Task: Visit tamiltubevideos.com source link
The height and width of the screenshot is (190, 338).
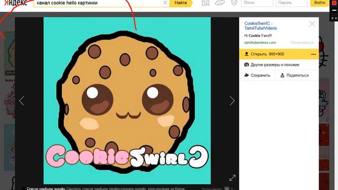Action: pyautogui.click(x=260, y=42)
